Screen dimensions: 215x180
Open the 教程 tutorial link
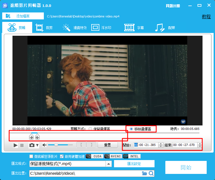[x=206, y=17]
